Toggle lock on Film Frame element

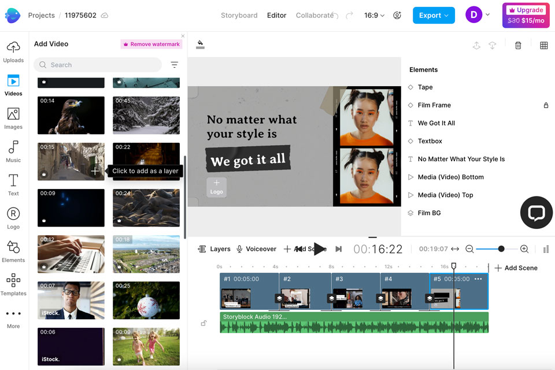tap(546, 105)
